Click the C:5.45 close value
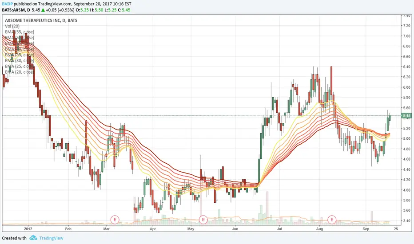The width and height of the screenshot is (414, 244). point(124,10)
